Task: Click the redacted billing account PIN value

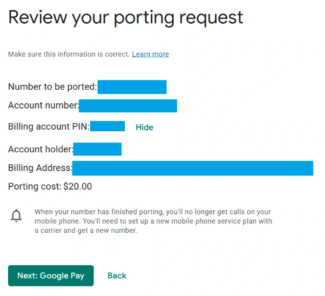Action: [x=107, y=126]
